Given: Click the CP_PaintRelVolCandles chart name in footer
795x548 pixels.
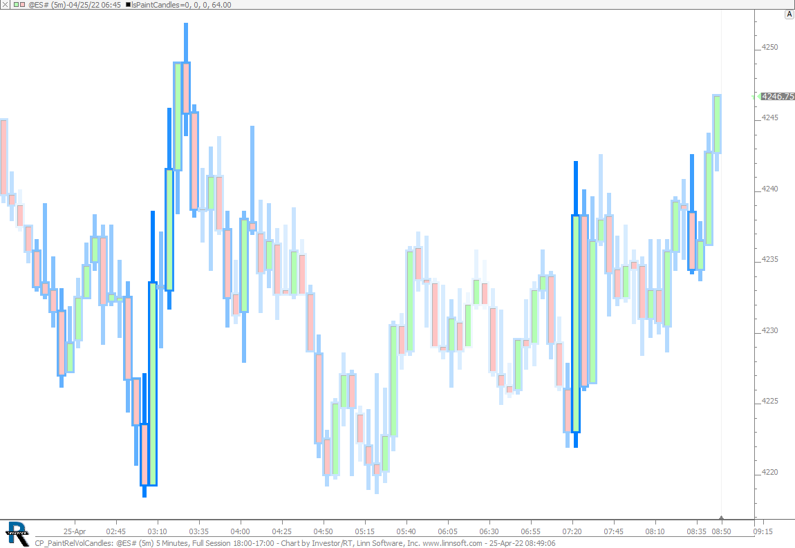Looking at the screenshot, I should coord(75,543).
